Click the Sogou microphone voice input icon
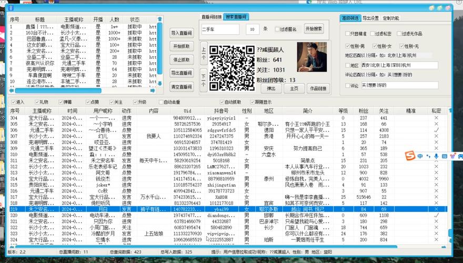Screen dimensions: 463x263 (436, 156)
